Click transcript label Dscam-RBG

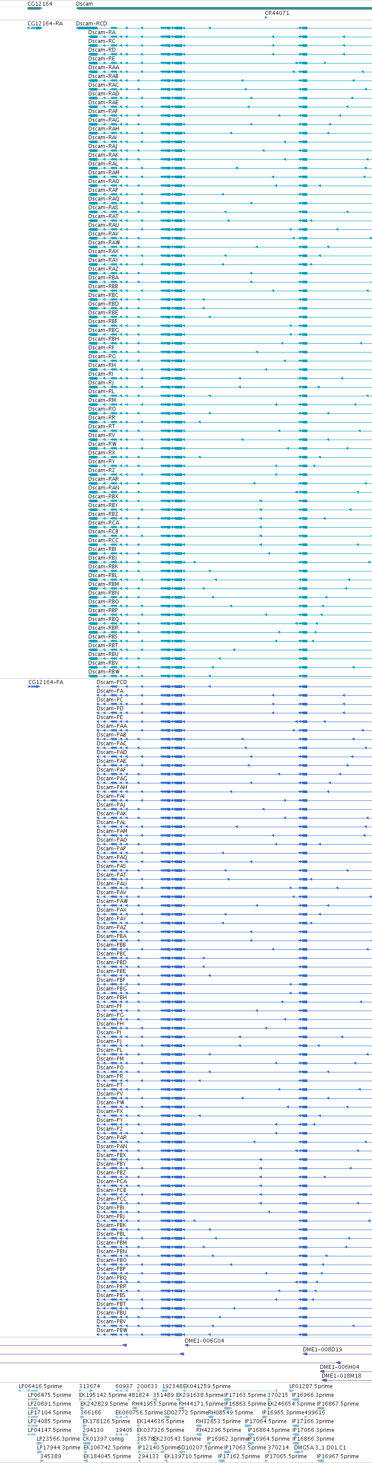tap(104, 331)
